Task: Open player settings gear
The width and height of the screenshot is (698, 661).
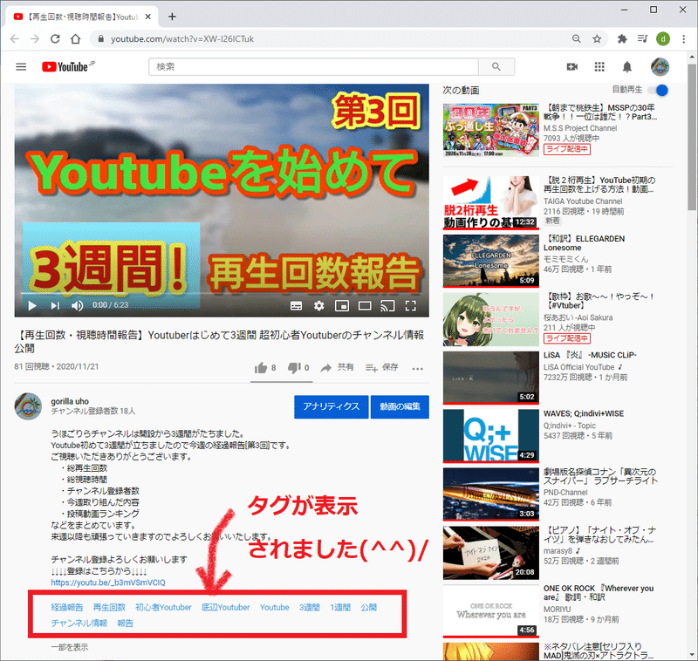Action: (x=318, y=306)
